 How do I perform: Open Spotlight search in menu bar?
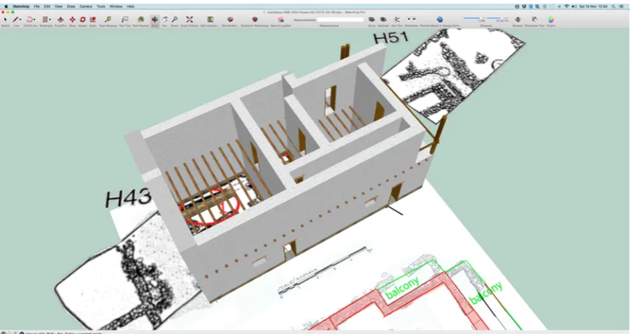click(x=613, y=6)
